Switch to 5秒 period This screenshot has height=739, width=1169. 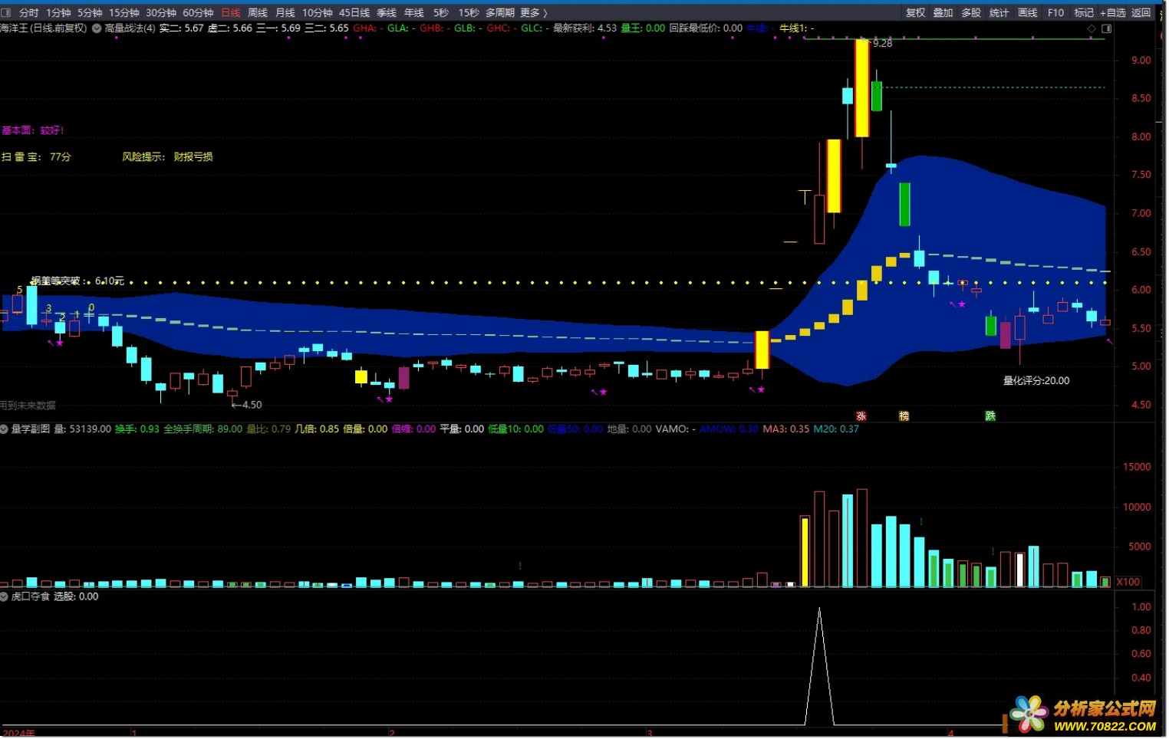[441, 12]
